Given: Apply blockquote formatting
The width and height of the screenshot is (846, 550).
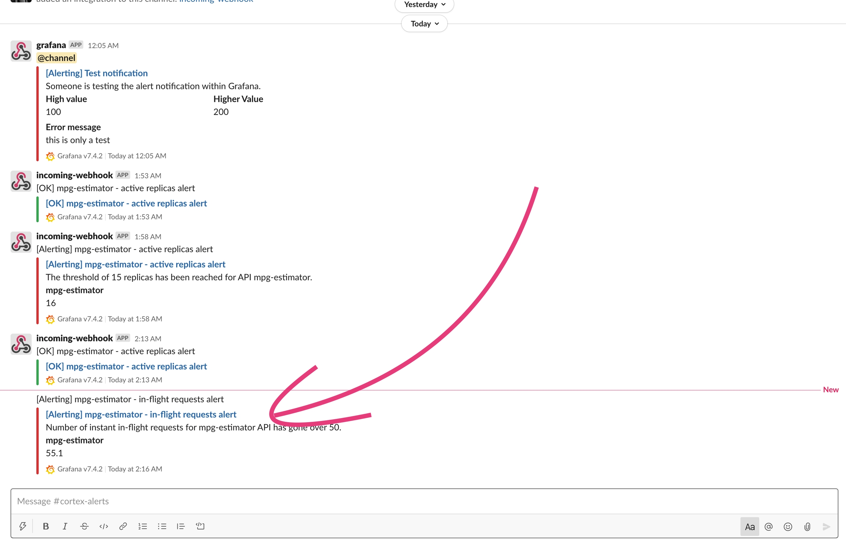Looking at the screenshot, I should pyautogui.click(x=181, y=526).
